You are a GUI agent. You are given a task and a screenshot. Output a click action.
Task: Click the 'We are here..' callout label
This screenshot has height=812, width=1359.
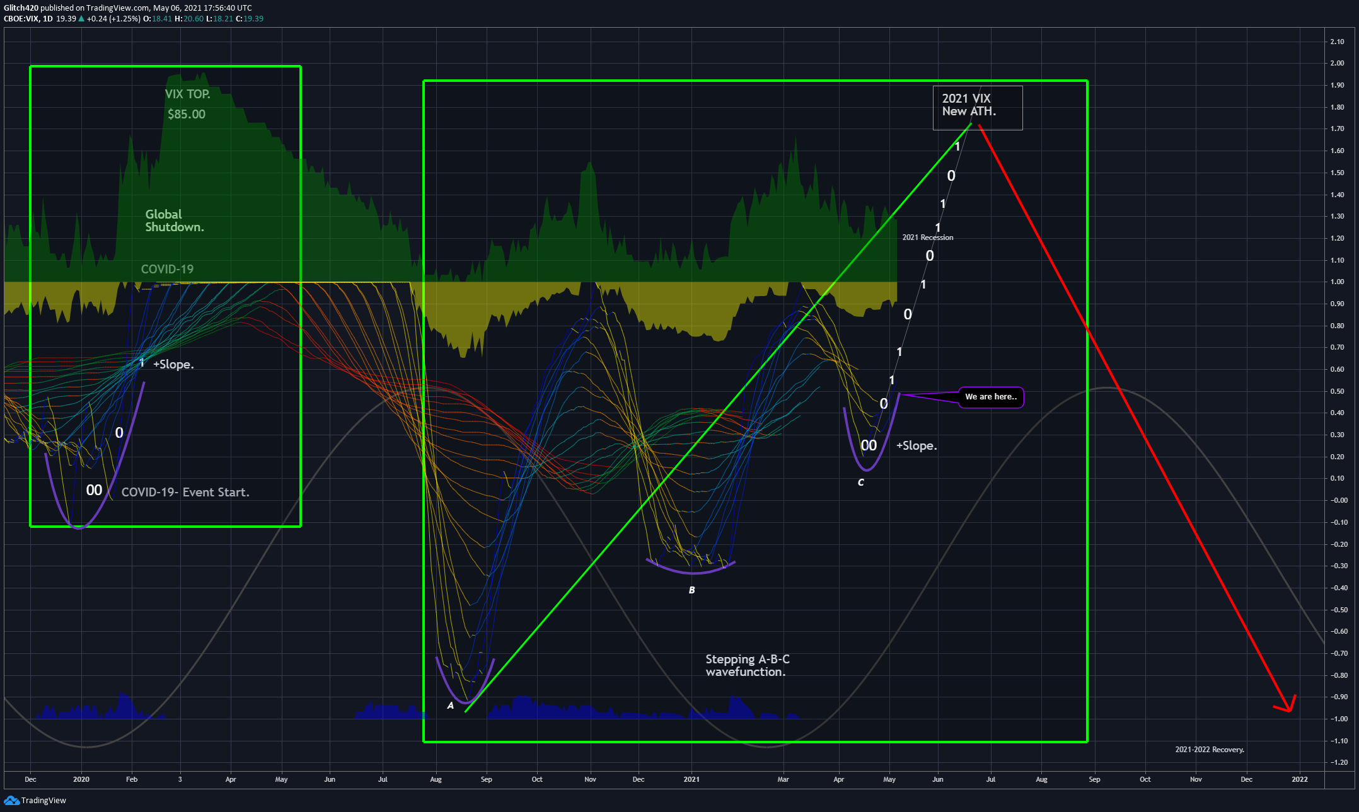click(991, 397)
